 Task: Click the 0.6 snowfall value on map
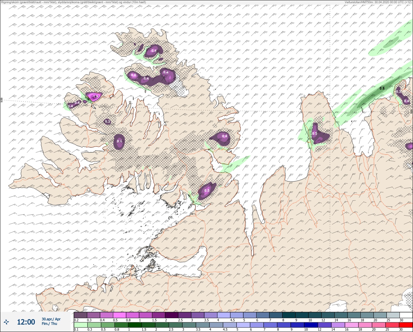134,75
